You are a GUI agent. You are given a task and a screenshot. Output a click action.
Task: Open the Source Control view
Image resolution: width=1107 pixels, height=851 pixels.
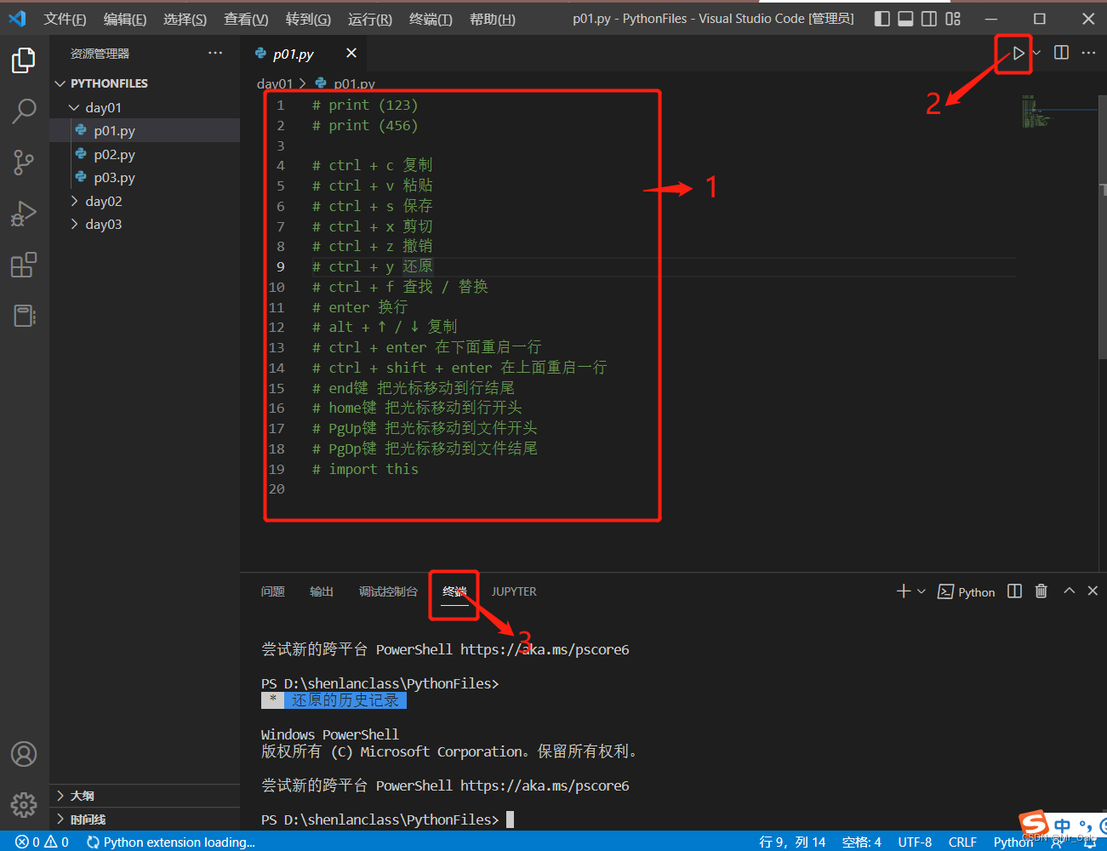(x=24, y=162)
